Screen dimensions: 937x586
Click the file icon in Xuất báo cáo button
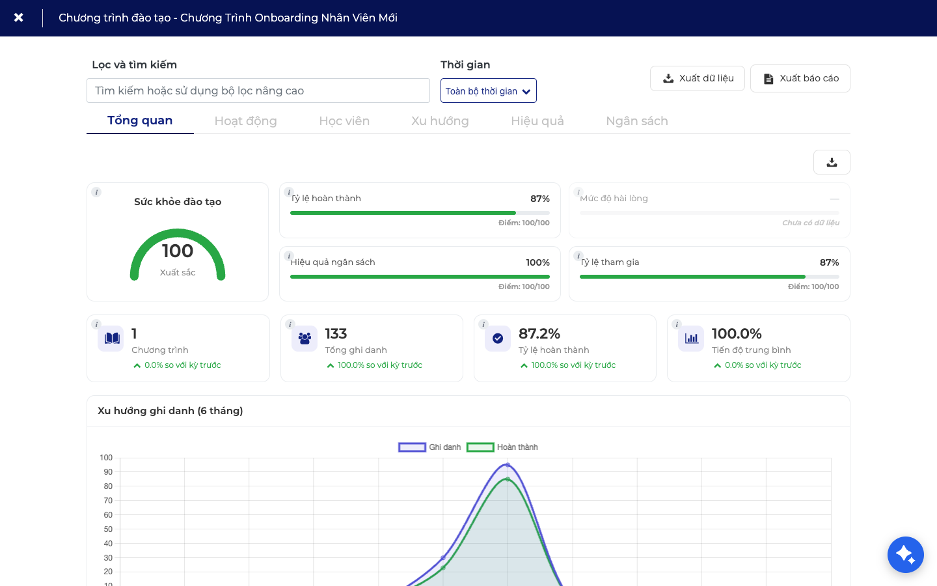pyautogui.click(x=768, y=79)
